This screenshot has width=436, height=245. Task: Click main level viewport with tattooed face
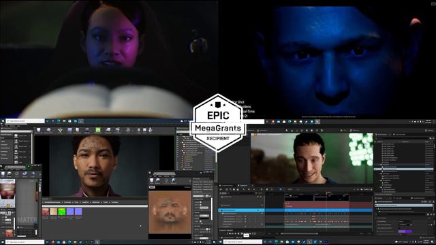[104, 166]
